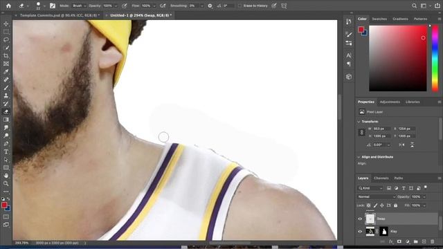Toggle lock all on layer
The width and height of the screenshot is (443, 249).
[x=395, y=205]
